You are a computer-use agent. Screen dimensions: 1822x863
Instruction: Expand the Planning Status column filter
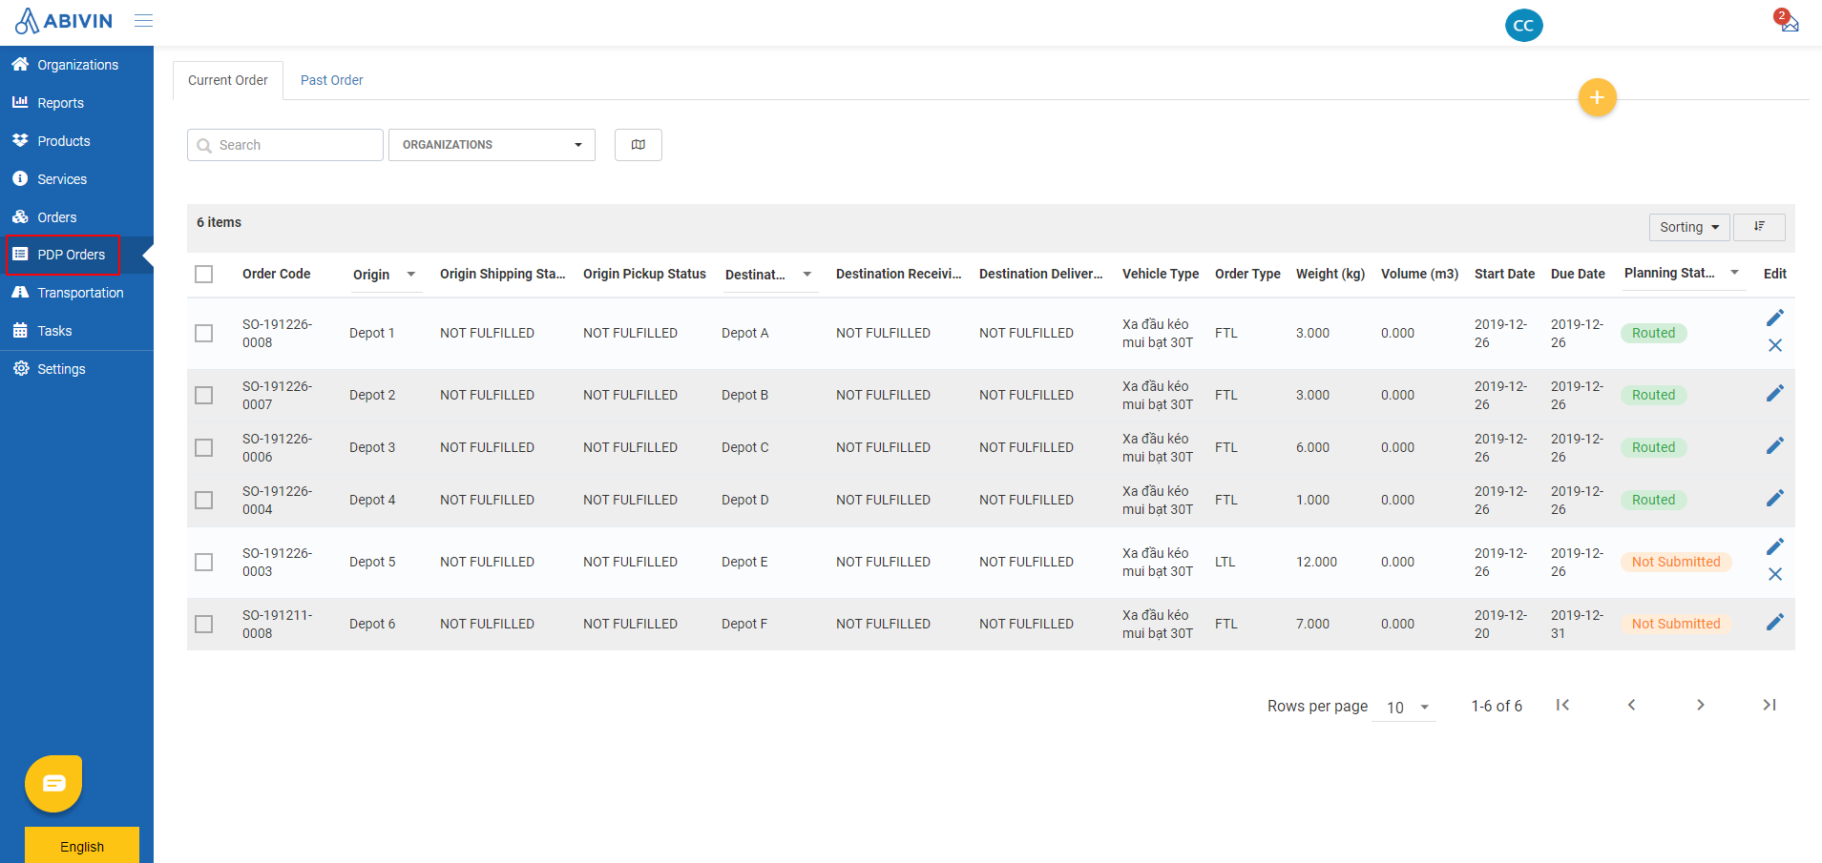1734,273
